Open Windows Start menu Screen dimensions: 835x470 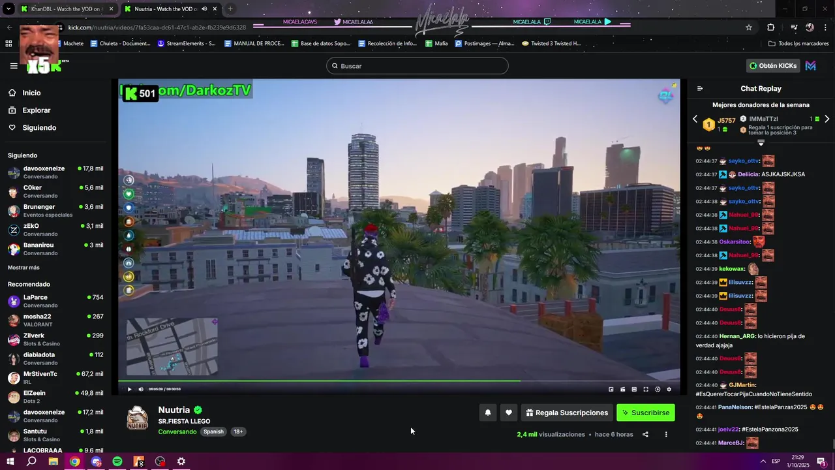click(x=10, y=462)
